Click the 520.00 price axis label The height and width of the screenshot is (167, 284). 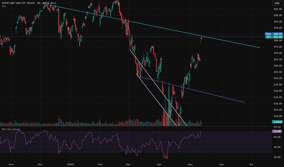pyautogui.click(x=278, y=116)
